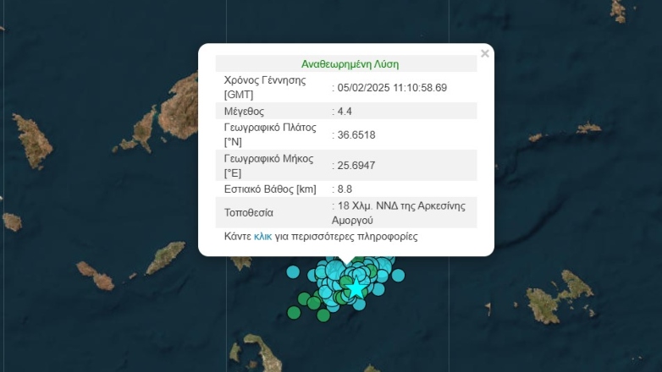This screenshot has height=372, width=662.
Task: Select the isolated cyan circle right of cluster
Action: point(398,275)
